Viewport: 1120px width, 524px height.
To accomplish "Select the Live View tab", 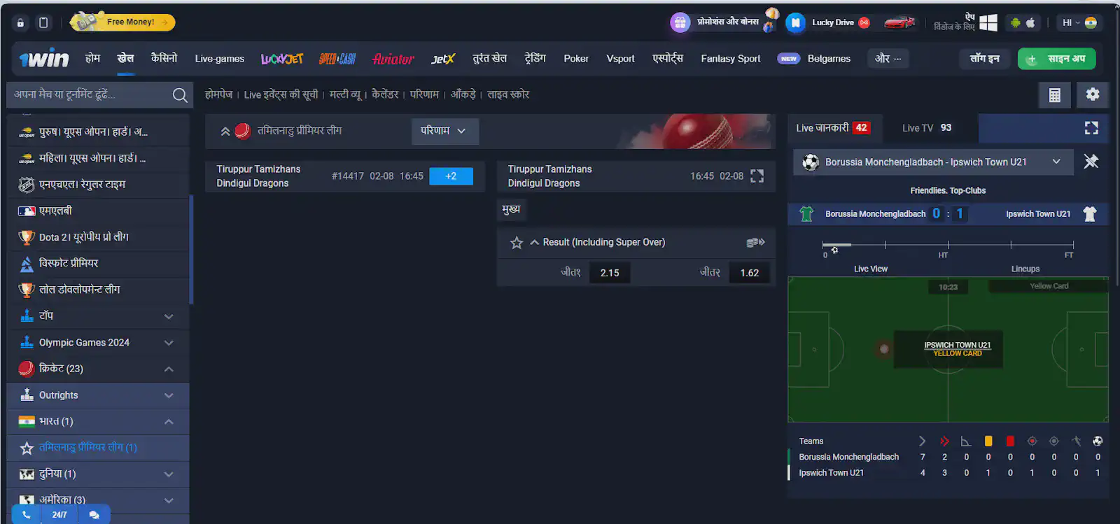I will [x=870, y=269].
